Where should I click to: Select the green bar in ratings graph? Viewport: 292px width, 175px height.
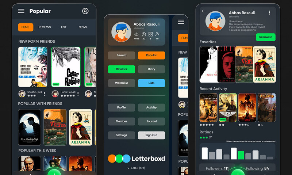coord(241,155)
